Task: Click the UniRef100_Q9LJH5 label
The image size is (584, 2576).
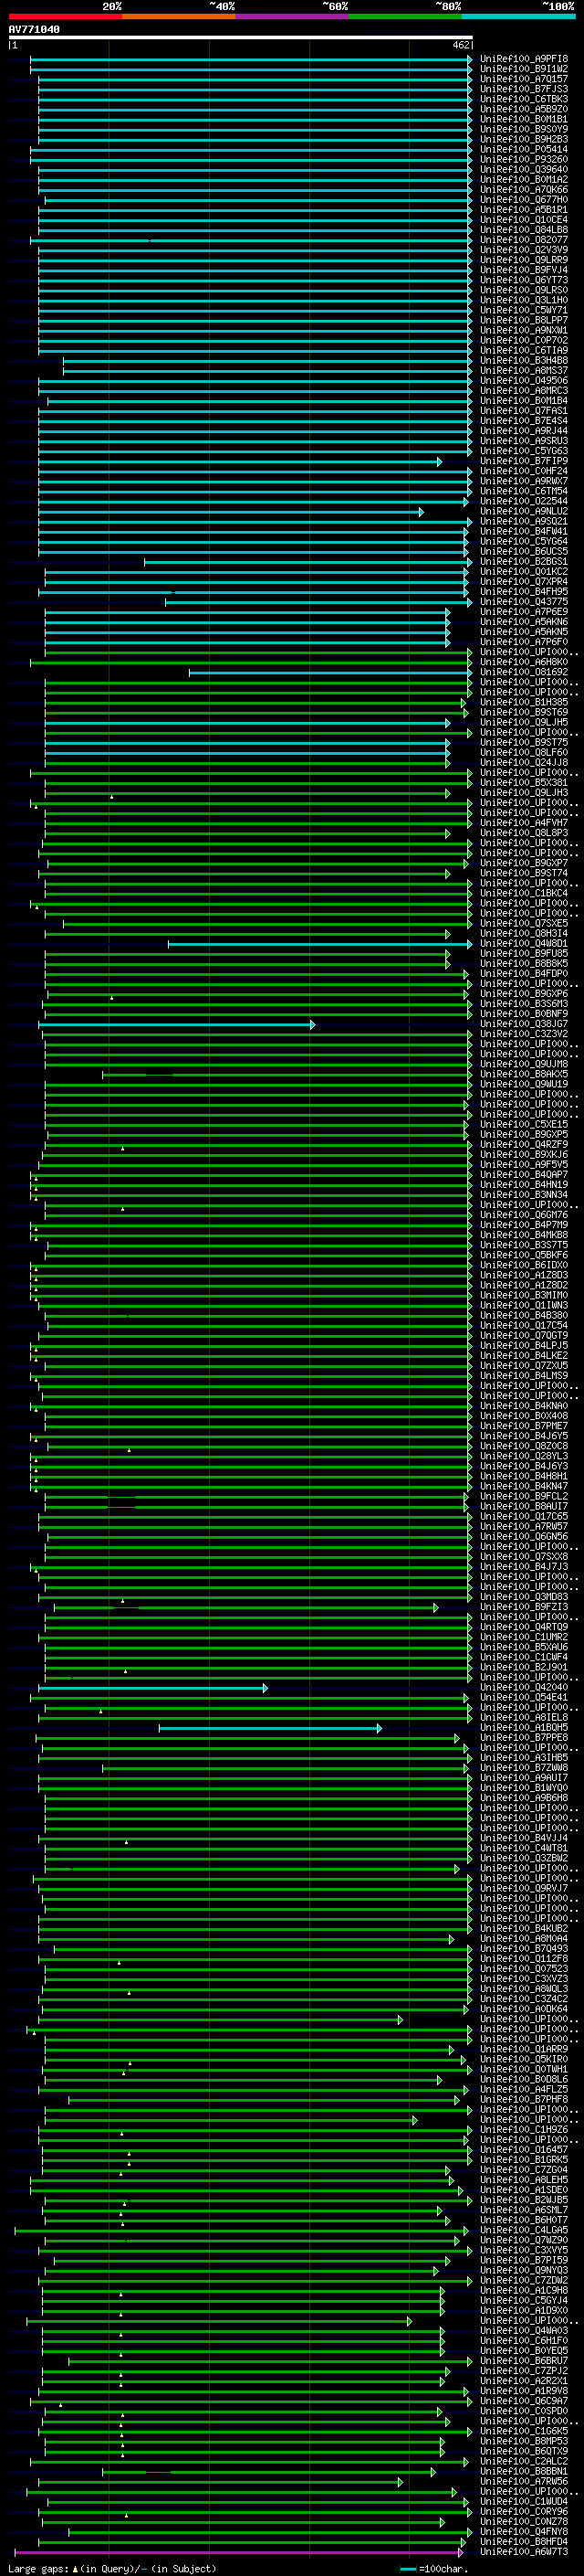Action: (x=524, y=723)
